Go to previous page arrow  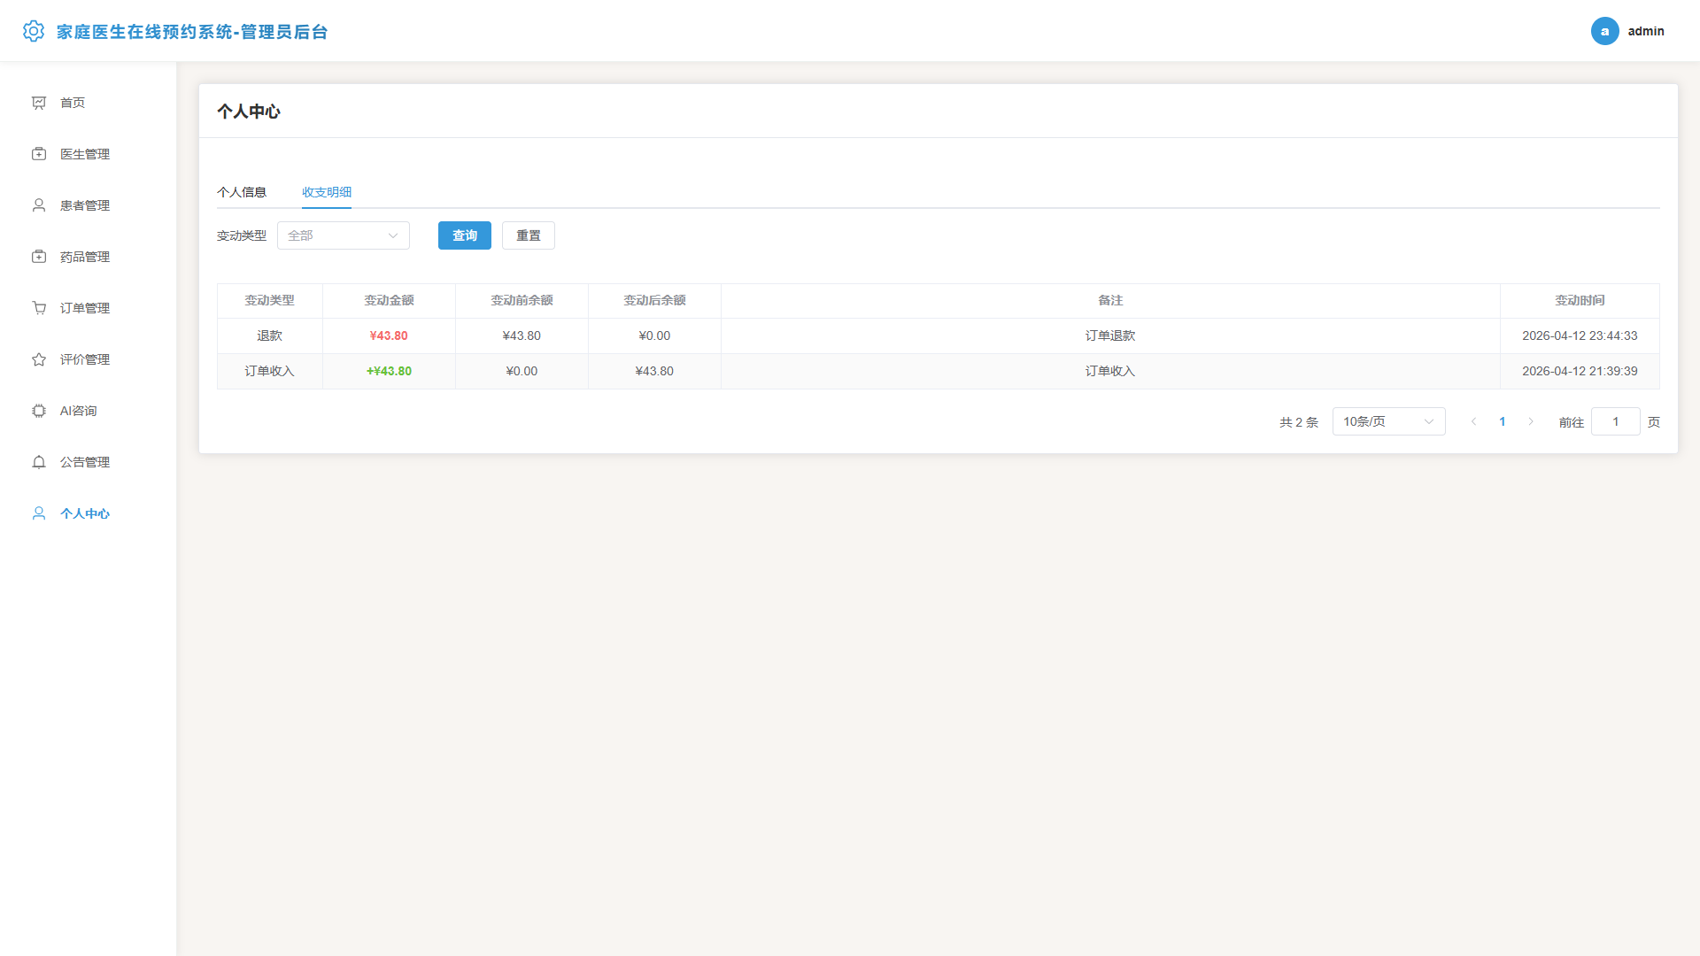1473,421
